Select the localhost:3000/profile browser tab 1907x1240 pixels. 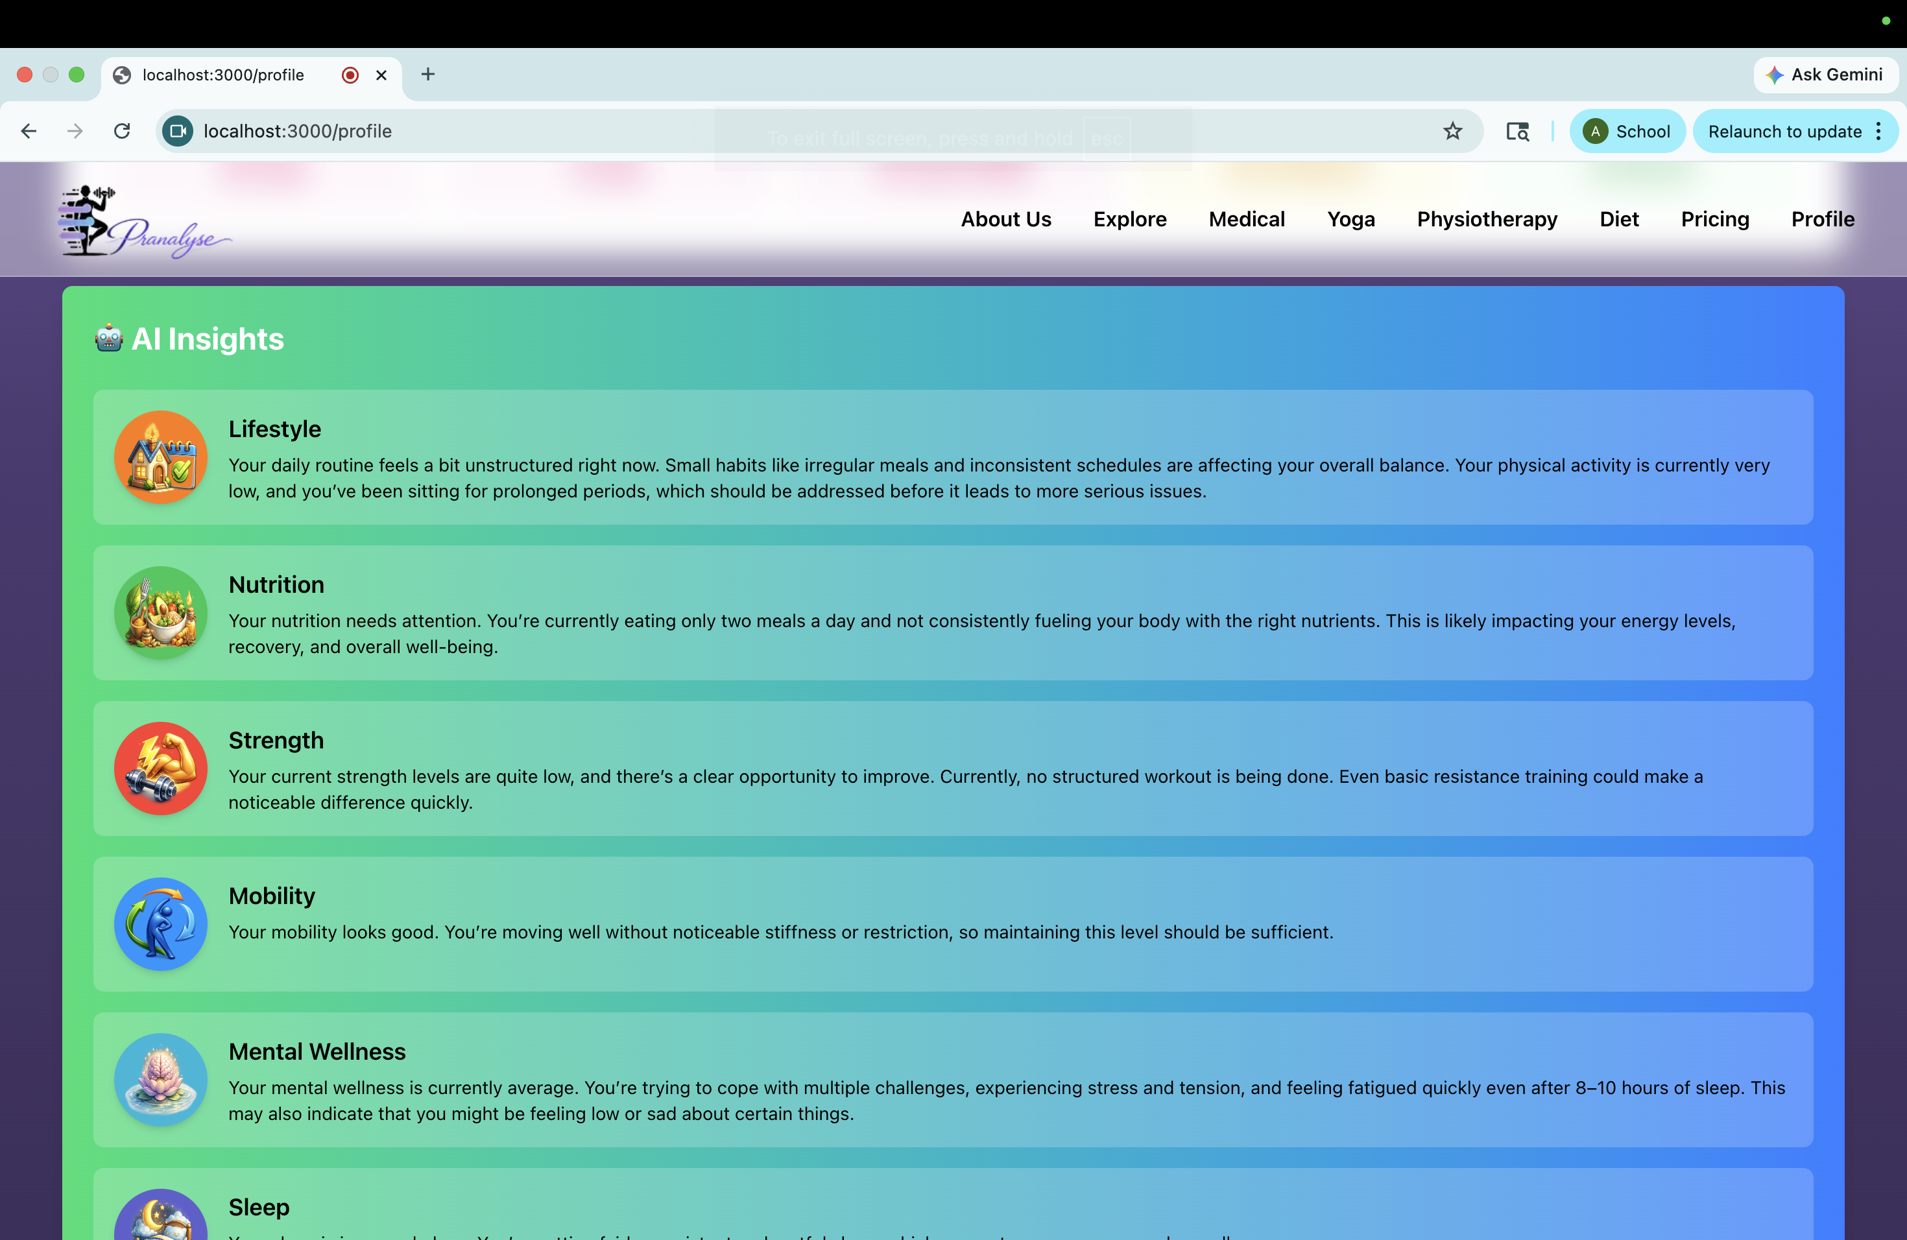click(251, 75)
